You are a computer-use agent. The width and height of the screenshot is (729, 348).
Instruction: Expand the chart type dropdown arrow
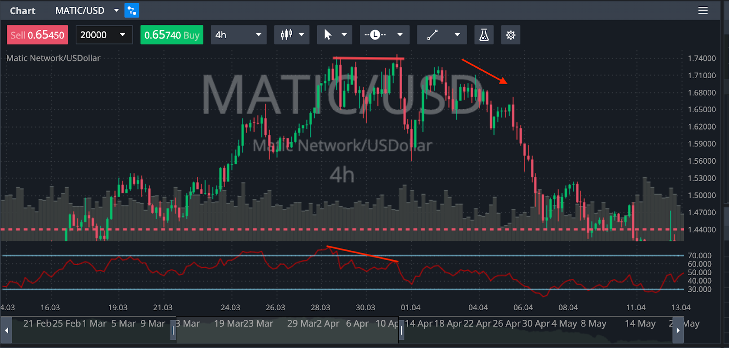coord(302,35)
